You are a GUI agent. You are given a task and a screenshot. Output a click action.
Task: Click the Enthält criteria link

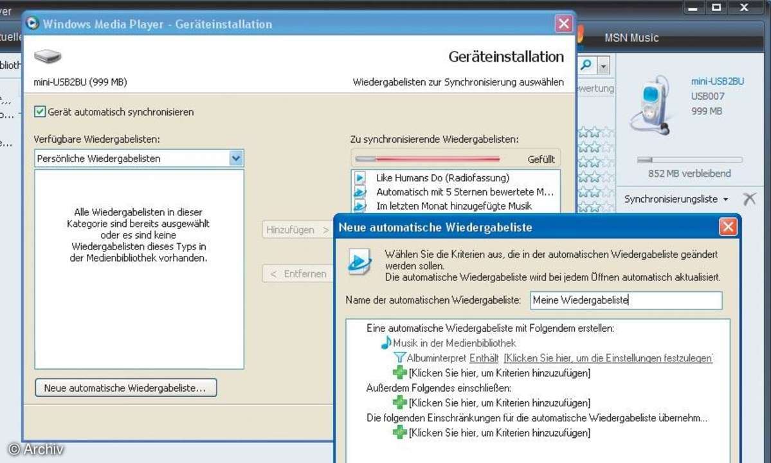click(x=484, y=358)
